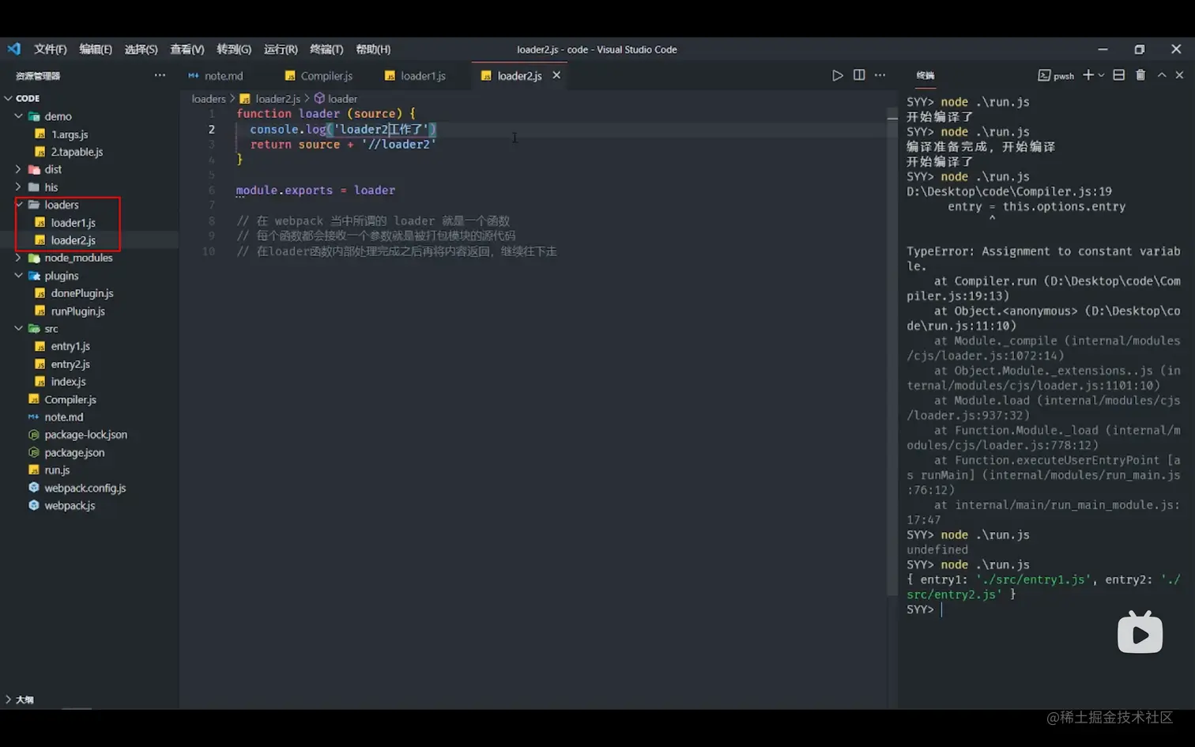Open entry2.js in src

point(70,364)
